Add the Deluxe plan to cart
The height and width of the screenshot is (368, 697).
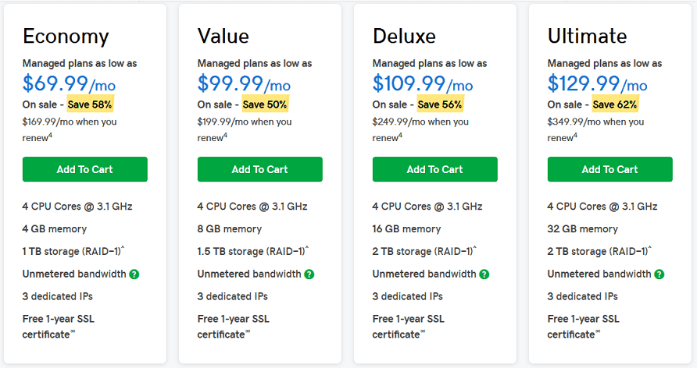coord(434,169)
